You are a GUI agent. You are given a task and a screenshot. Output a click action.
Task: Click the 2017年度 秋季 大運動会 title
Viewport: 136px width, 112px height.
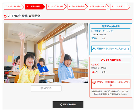click(x=24, y=16)
